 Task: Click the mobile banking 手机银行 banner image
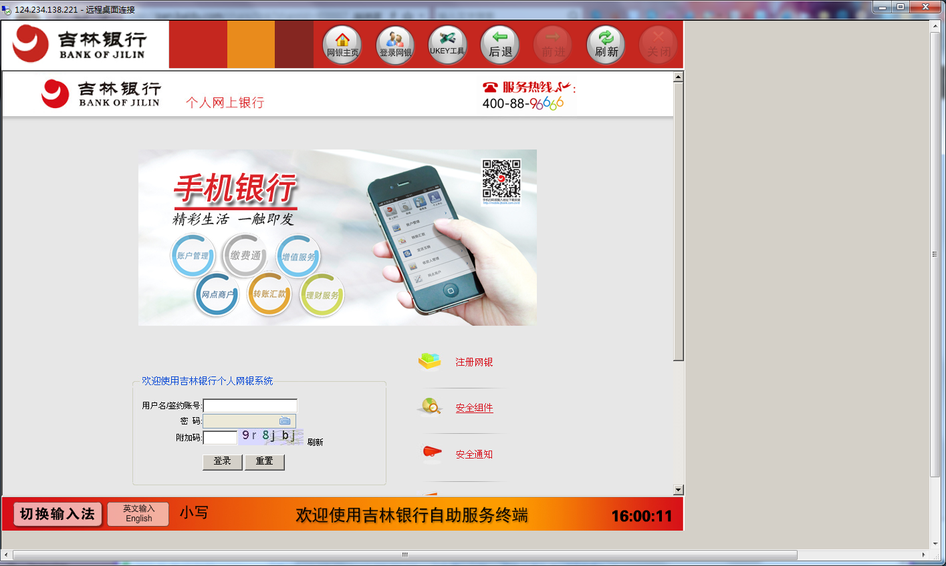pos(338,238)
